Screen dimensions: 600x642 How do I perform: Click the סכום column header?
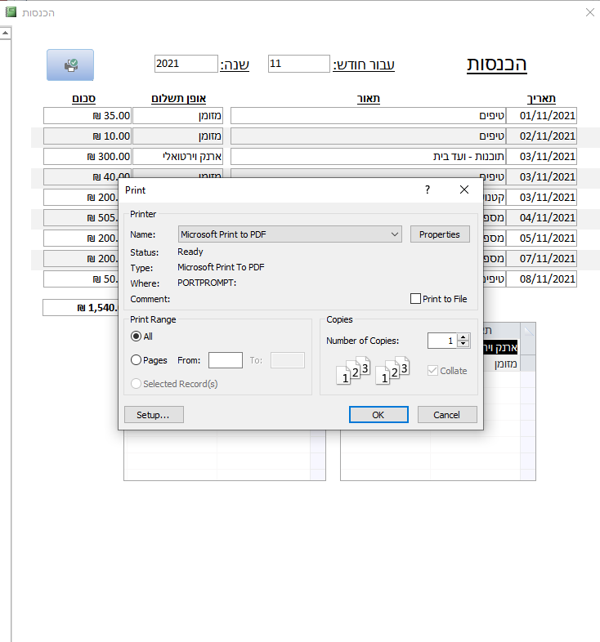[x=83, y=99]
